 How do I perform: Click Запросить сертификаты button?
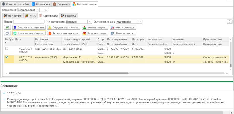(x=29, y=27)
